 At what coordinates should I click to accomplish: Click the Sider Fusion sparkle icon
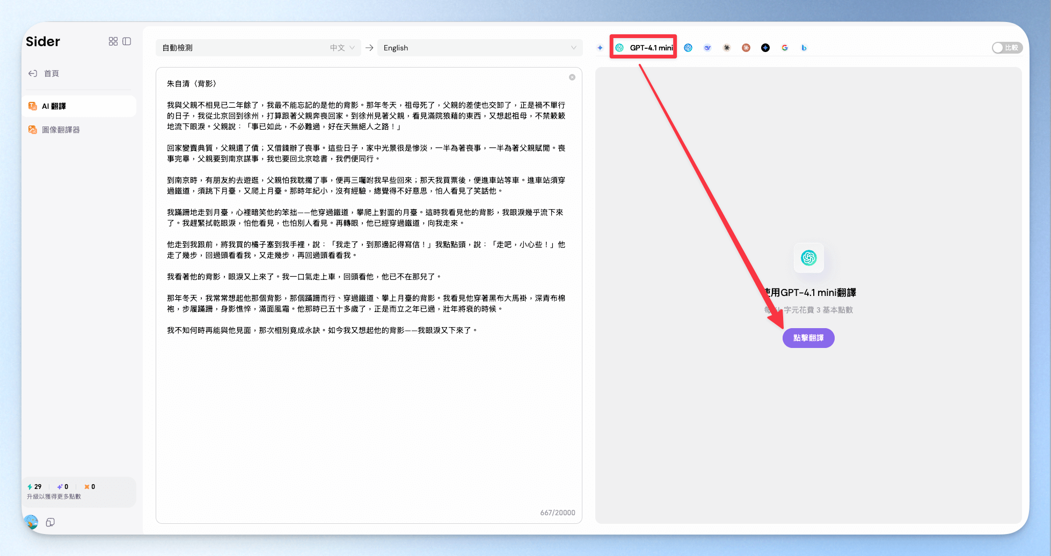[x=600, y=48]
